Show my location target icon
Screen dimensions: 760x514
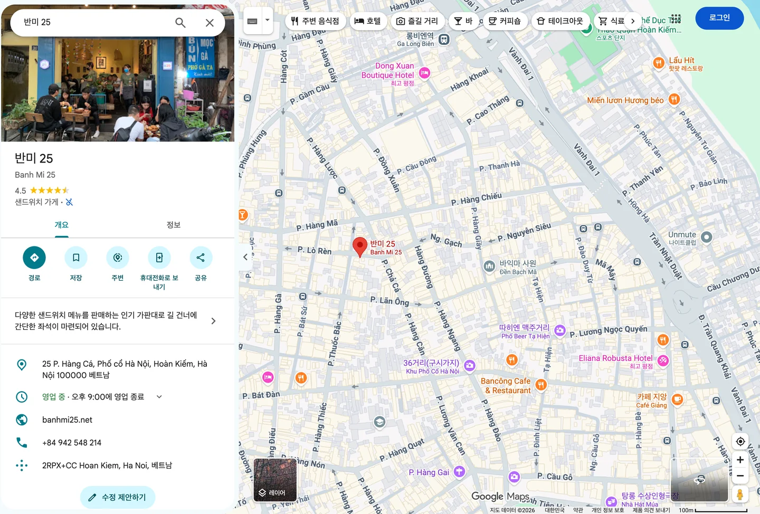(x=740, y=441)
